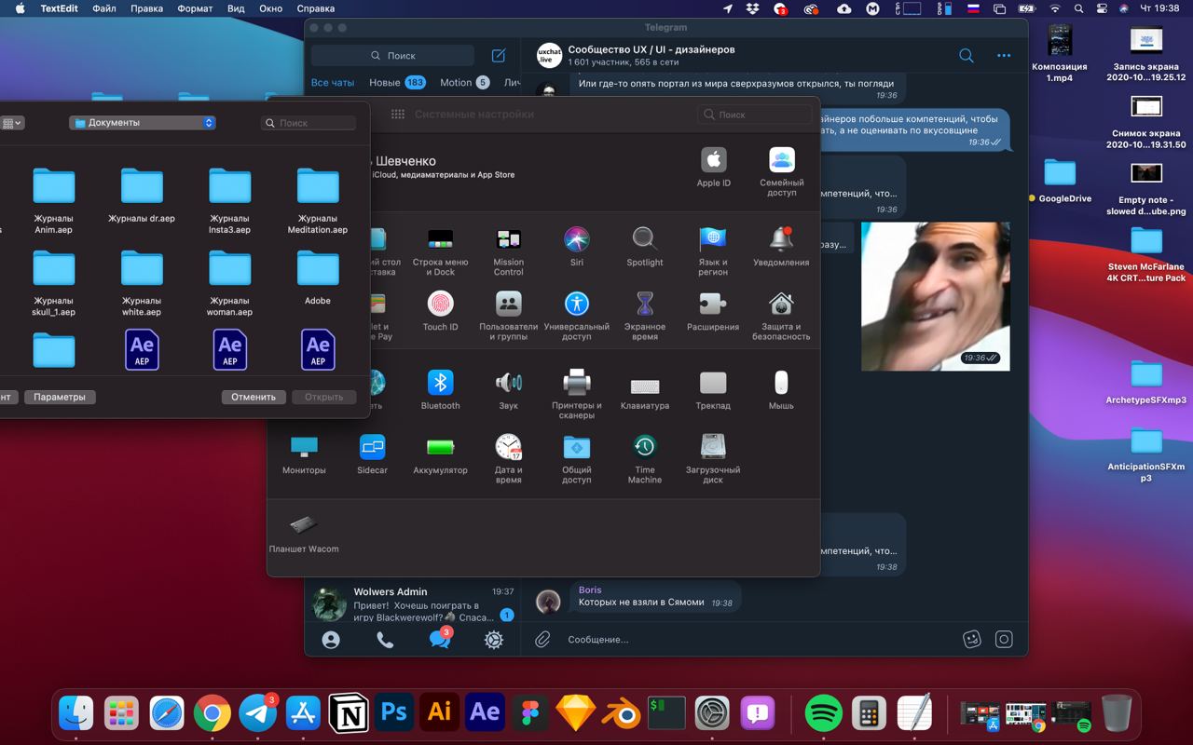Open Документы location dropdown in file dialog
Image resolution: width=1193 pixels, height=745 pixels.
point(143,122)
